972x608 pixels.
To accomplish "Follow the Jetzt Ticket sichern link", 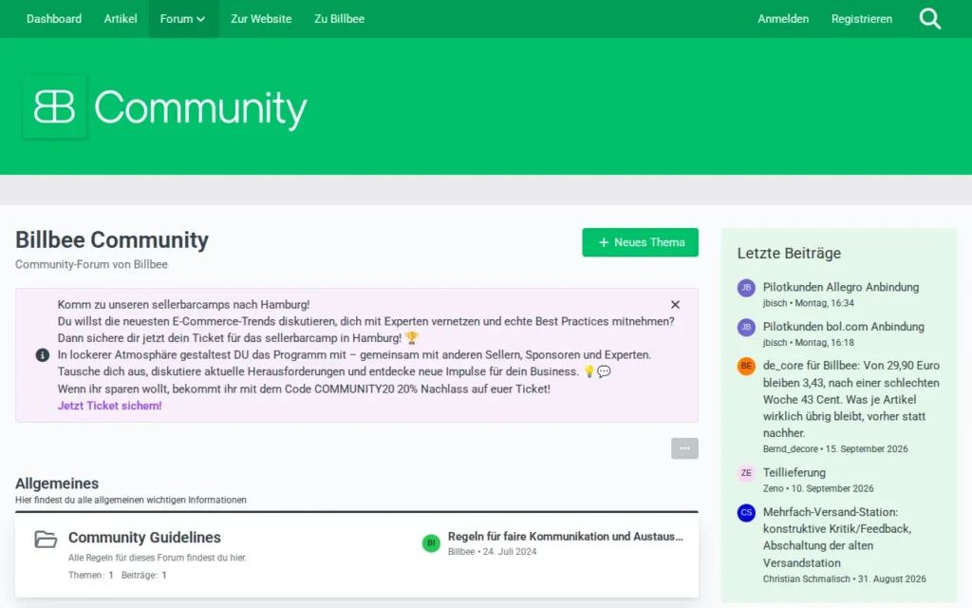I will (110, 406).
